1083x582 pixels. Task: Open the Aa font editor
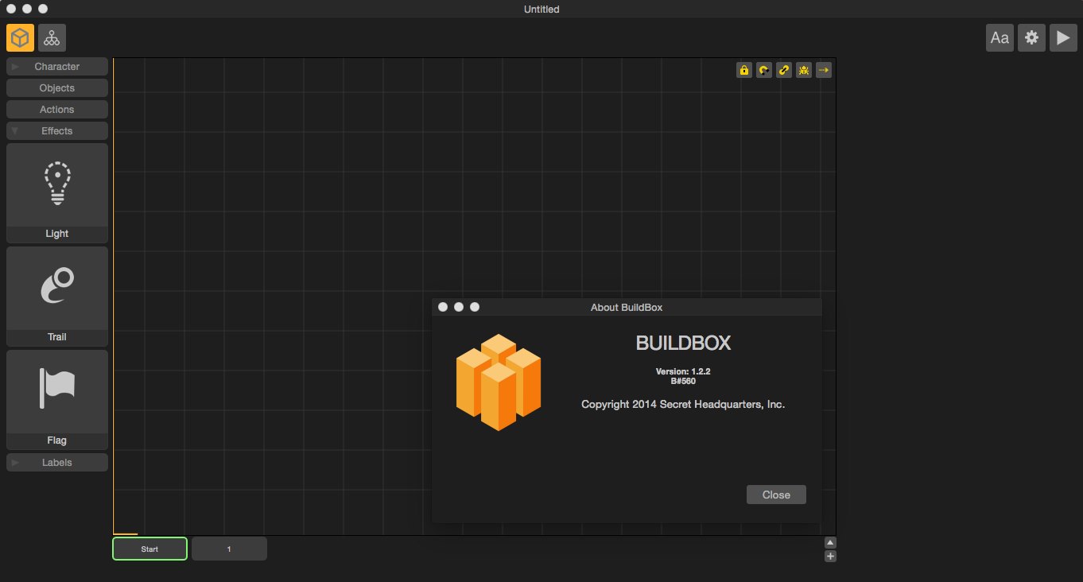point(1000,37)
